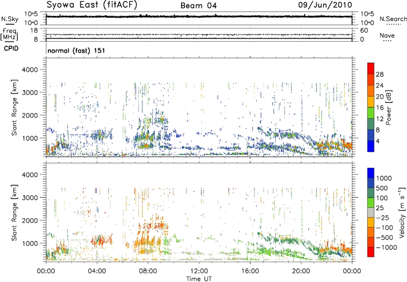Screen dimensions: 407x282
Task: Click the red bottom of the Velocity color bar
Action: 371,252
